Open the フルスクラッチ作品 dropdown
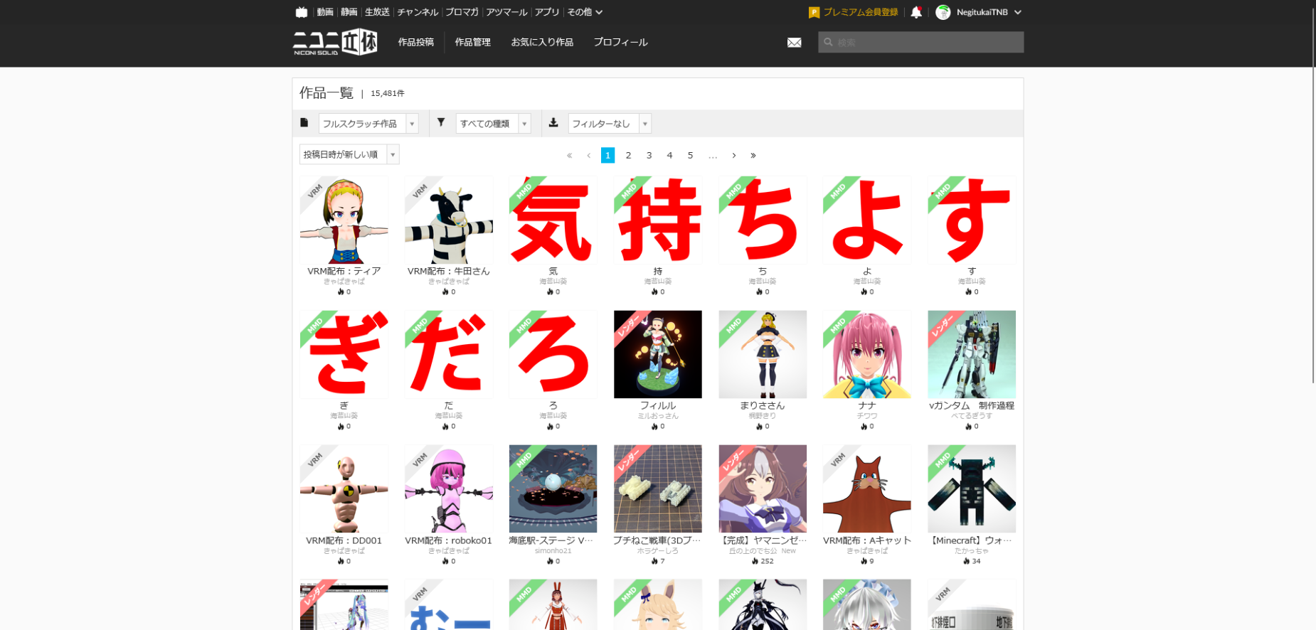This screenshot has width=1316, height=630. 368,124
